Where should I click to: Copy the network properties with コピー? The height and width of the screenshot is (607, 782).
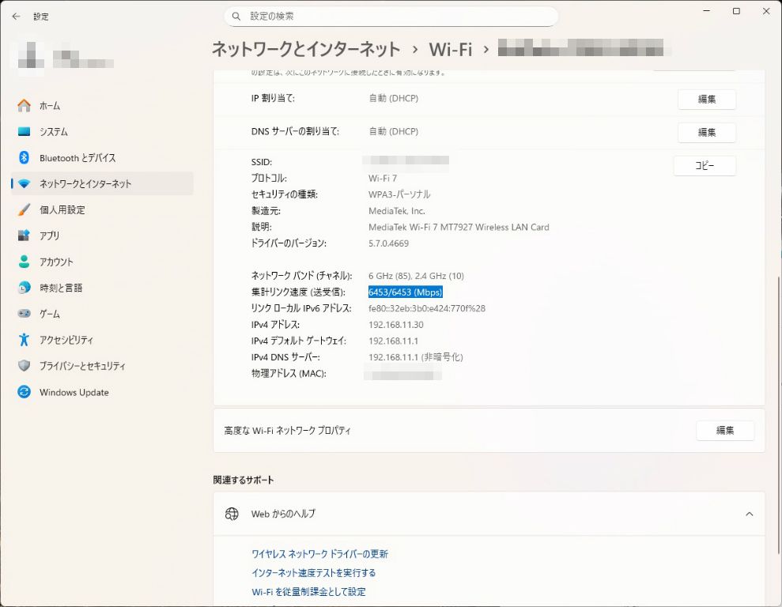pos(705,165)
